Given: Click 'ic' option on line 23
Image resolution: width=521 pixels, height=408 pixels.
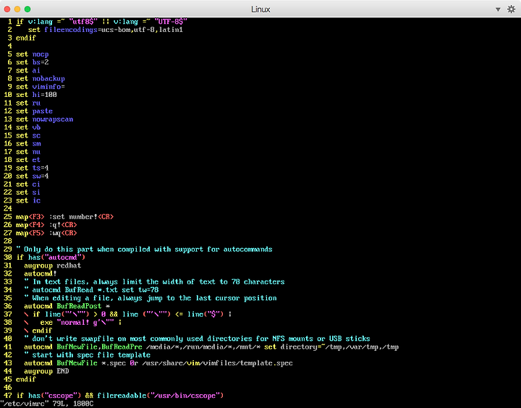Looking at the screenshot, I should pyautogui.click(x=36, y=200).
